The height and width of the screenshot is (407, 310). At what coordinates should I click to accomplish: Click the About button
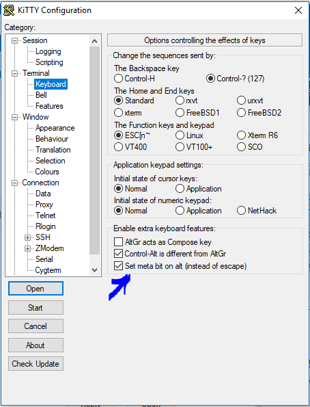point(36,345)
